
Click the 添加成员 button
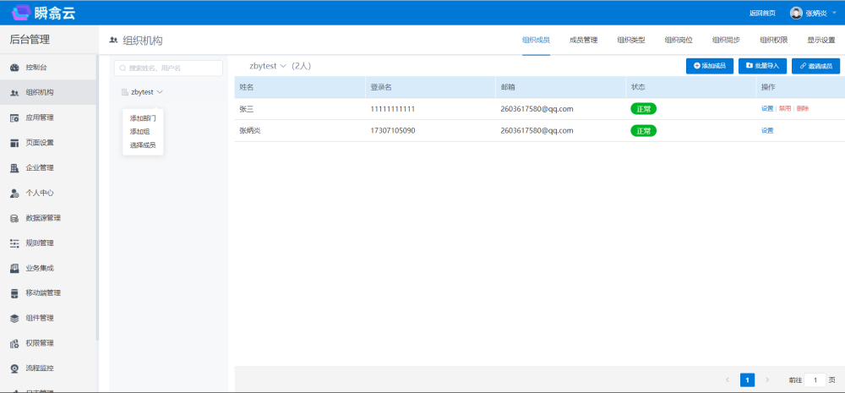click(710, 66)
